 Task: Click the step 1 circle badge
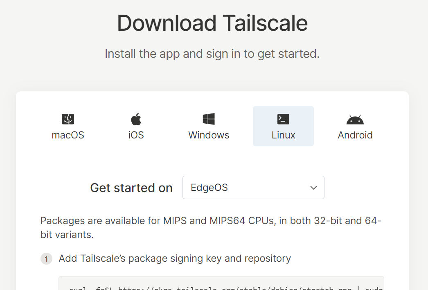click(x=46, y=258)
